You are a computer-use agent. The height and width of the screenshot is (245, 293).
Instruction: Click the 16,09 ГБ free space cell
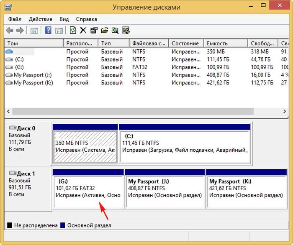pos(260,75)
